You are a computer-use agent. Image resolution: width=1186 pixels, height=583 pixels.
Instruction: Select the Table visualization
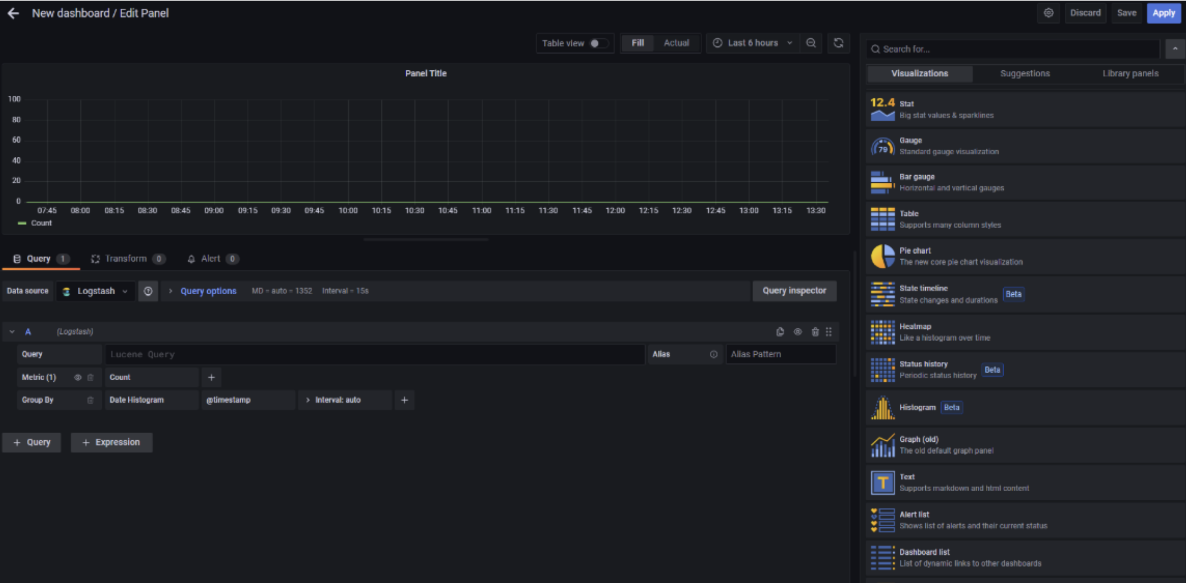(1025, 220)
